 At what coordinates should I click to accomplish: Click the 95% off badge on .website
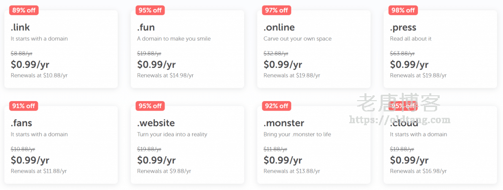point(150,106)
